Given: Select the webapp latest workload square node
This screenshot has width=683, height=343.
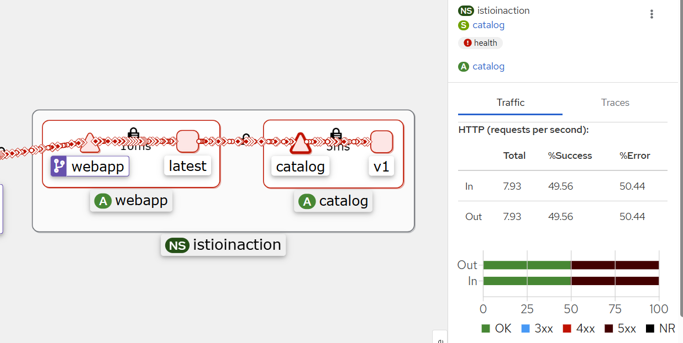Looking at the screenshot, I should pos(187,142).
